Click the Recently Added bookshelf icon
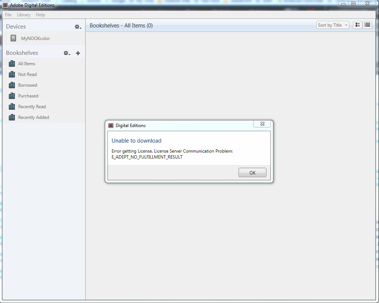This screenshot has width=379, height=303. 11,117
